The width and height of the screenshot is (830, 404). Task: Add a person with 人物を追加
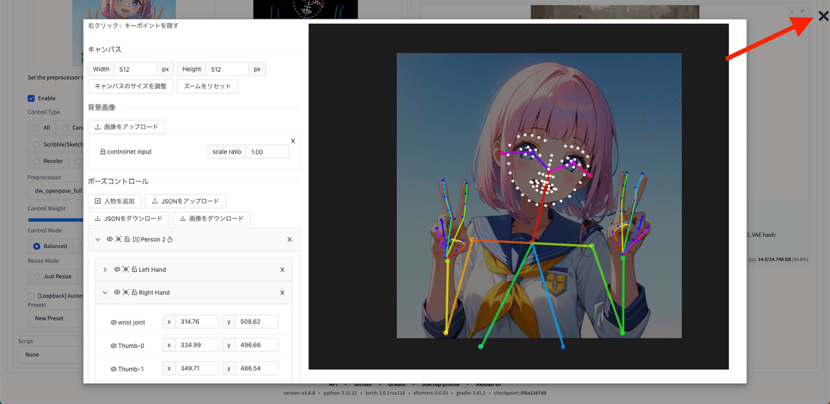[115, 201]
